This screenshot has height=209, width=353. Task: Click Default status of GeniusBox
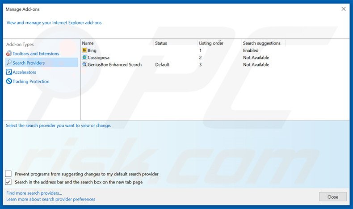pos(162,65)
